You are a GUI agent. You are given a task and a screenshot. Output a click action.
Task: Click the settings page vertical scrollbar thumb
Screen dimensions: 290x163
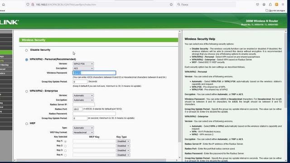coord(179,88)
